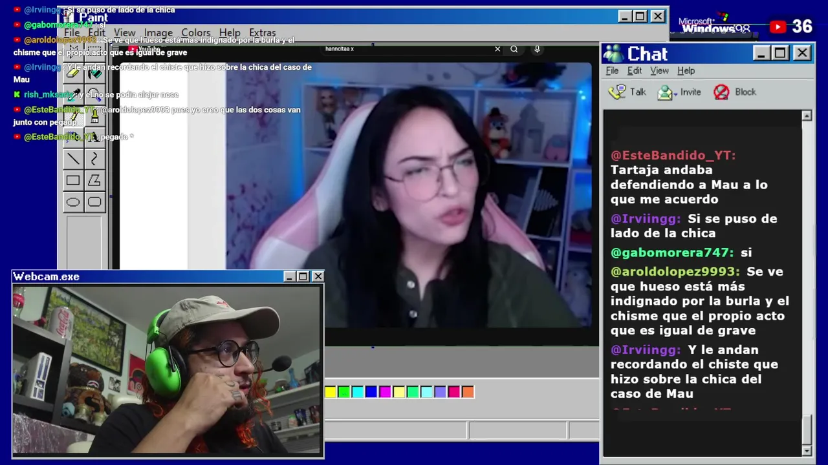The height and width of the screenshot is (465, 828).
Task: Select the Text tool in Paint
Action: click(x=95, y=138)
